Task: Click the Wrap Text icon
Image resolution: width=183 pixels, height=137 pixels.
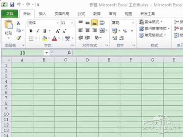Action: point(102,23)
